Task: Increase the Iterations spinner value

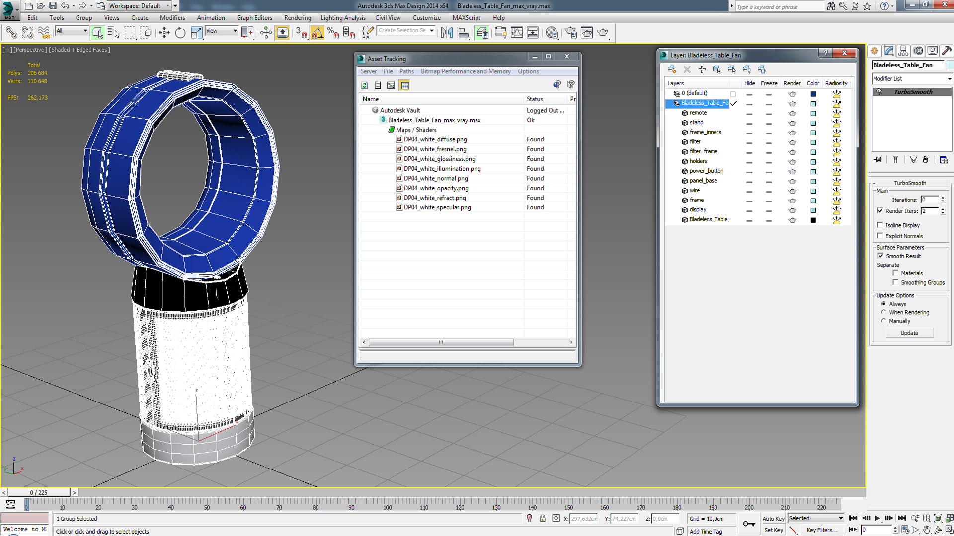Action: [943, 198]
